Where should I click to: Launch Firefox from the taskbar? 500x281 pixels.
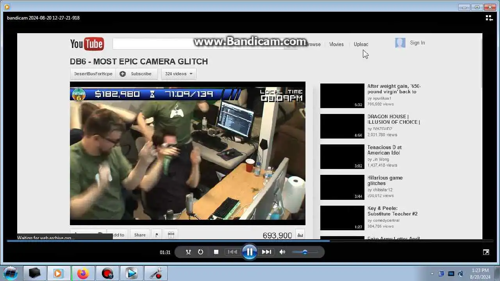point(83,274)
